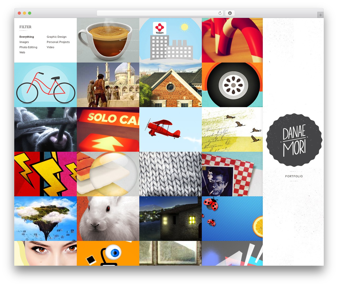This screenshot has width=338, height=286.
Task: View the night house with lit windows
Action: [171, 218]
